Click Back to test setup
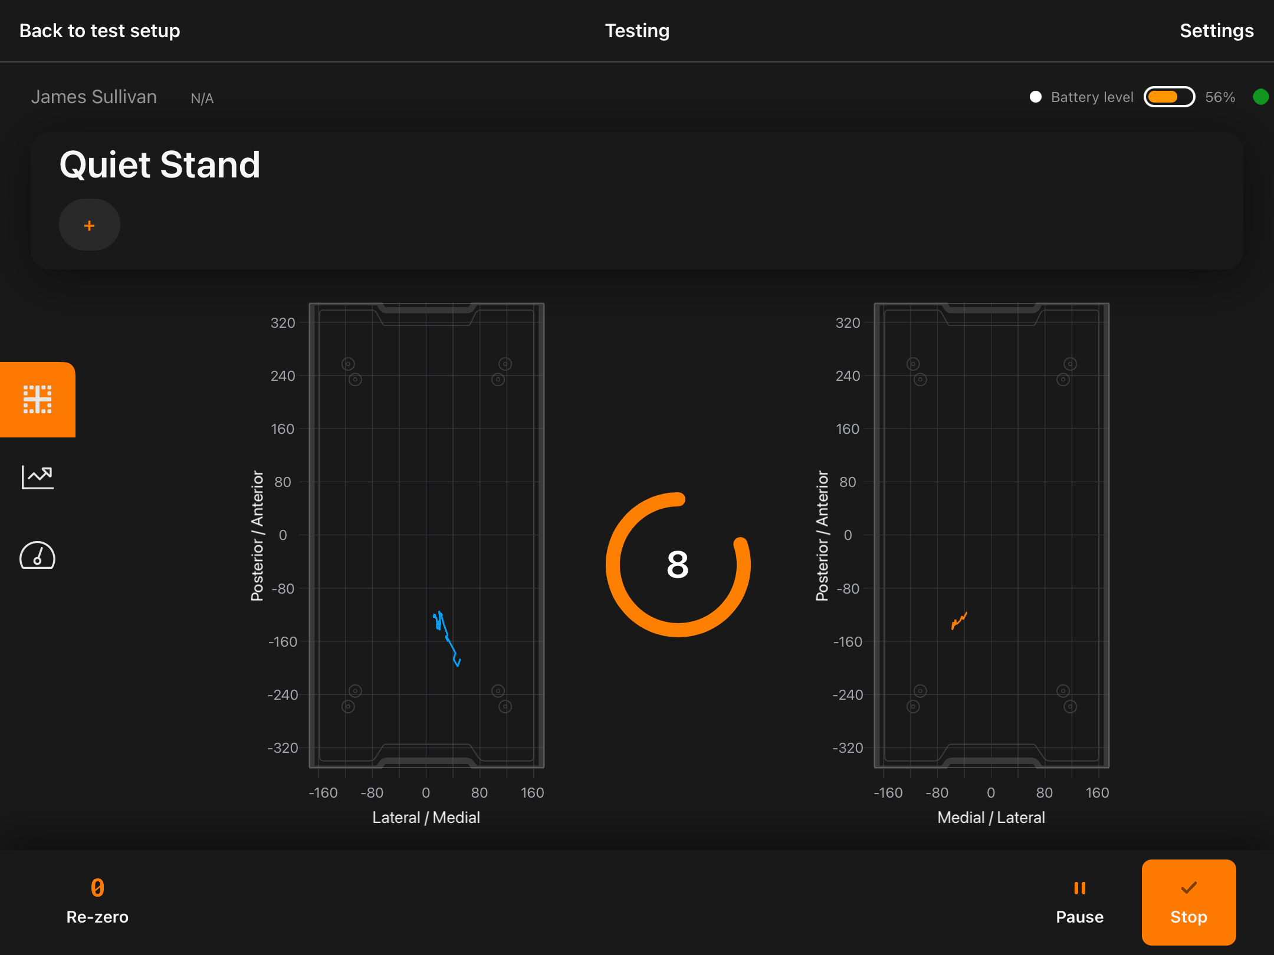The image size is (1274, 955). (100, 31)
